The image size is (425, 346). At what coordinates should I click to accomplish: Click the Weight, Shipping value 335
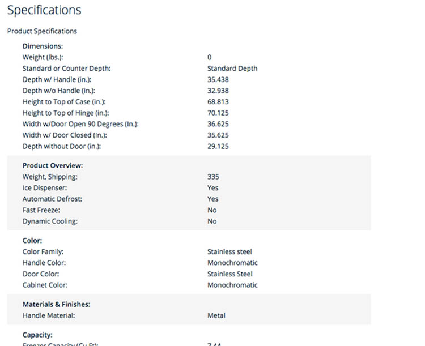coord(213,177)
